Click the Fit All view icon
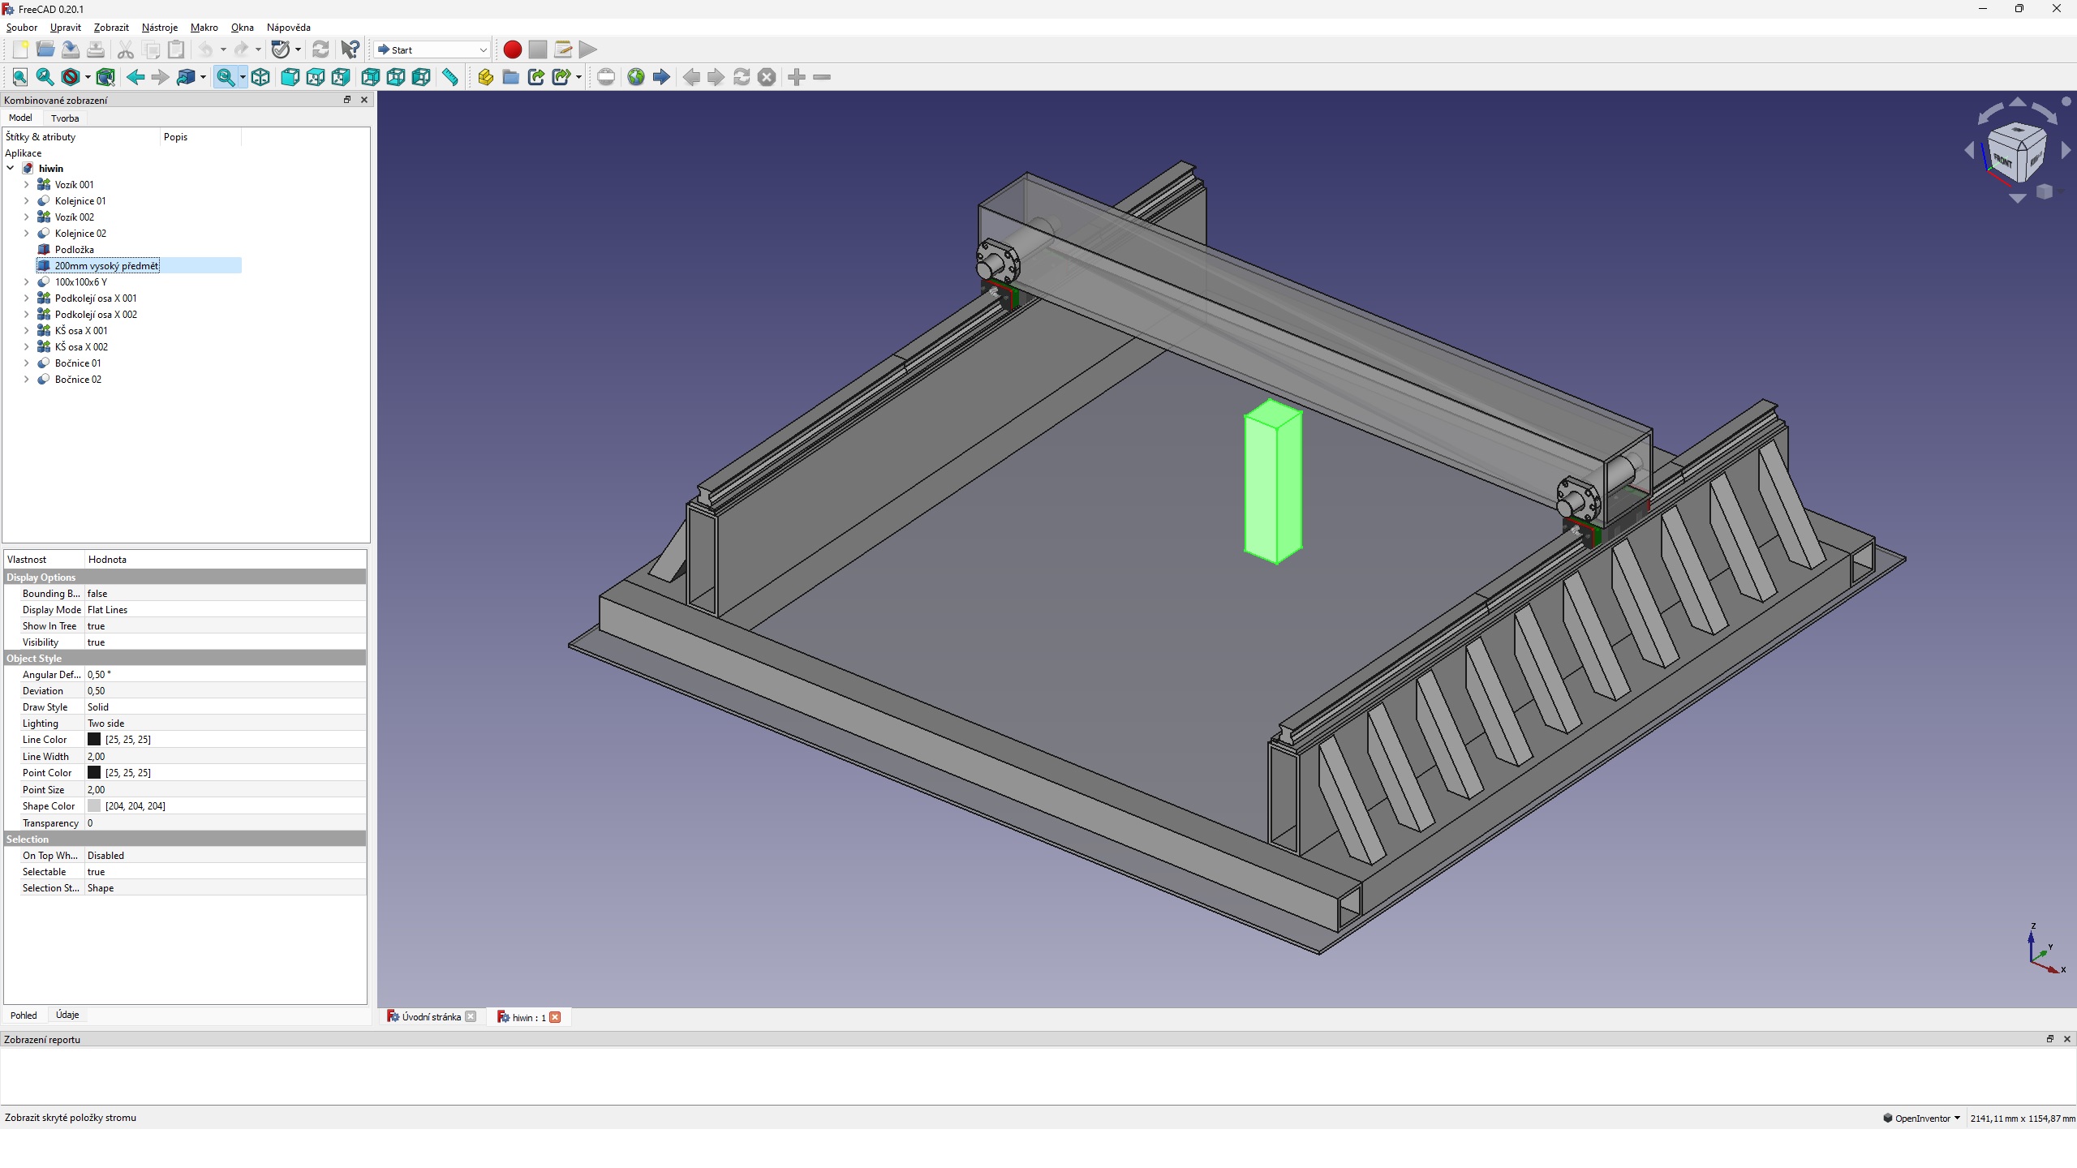The image size is (2077, 1168). (19, 77)
